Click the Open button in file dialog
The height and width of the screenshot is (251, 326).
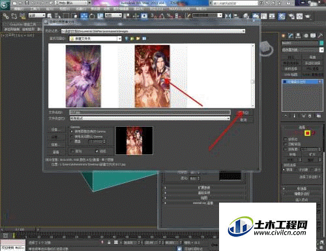click(x=244, y=112)
